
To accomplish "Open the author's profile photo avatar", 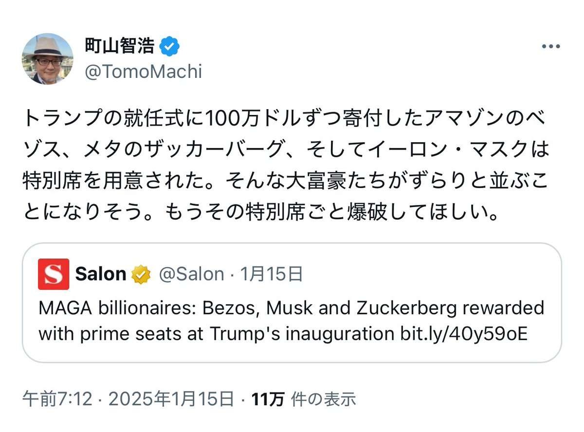I will 48,59.
